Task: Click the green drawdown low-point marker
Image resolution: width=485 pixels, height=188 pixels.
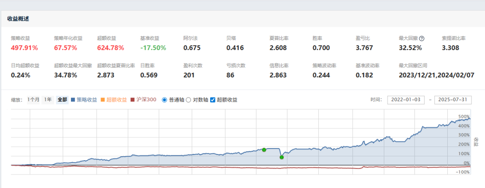Action: [282, 157]
